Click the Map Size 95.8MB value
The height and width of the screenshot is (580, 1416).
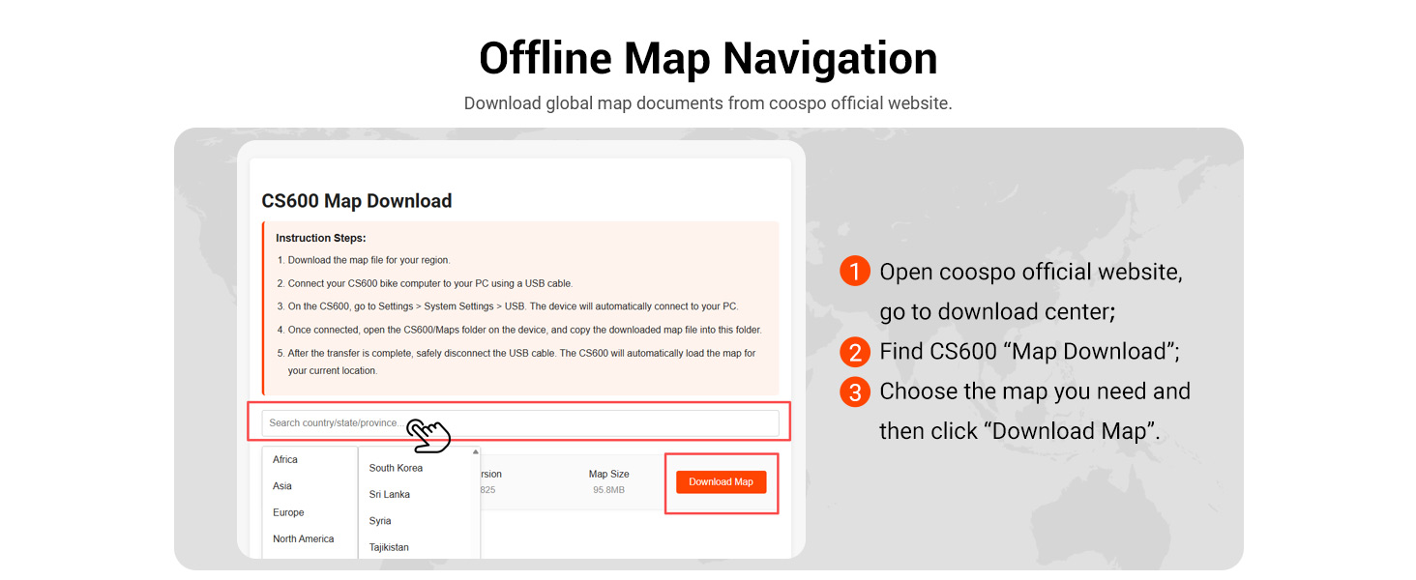pos(608,490)
